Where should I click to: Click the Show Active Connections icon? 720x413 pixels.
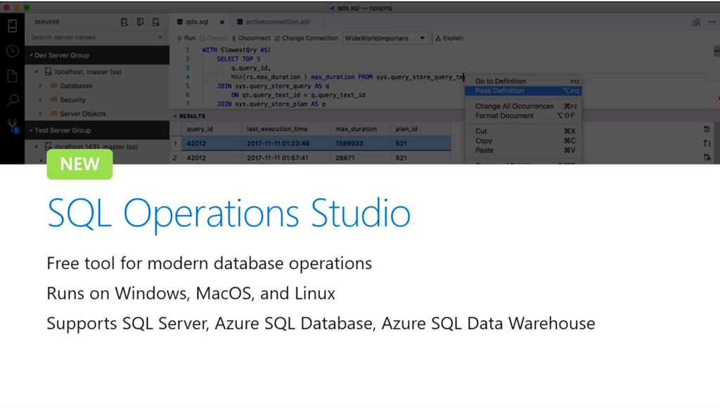pos(156,22)
